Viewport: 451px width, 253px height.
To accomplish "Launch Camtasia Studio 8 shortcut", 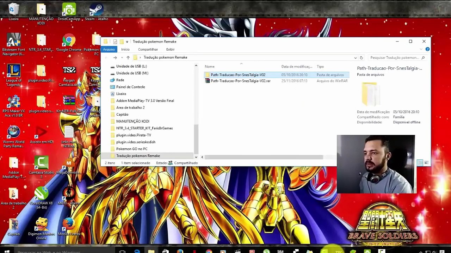I will pos(41,167).
